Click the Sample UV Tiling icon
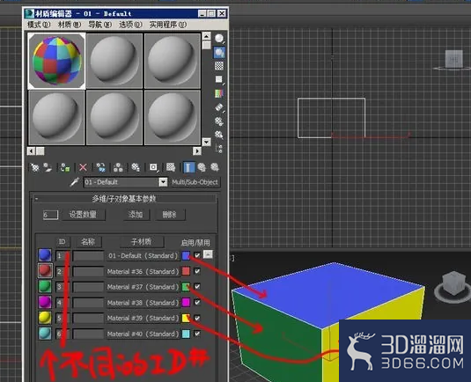Image resolution: width=471 pixels, height=382 pixels. tap(219, 79)
